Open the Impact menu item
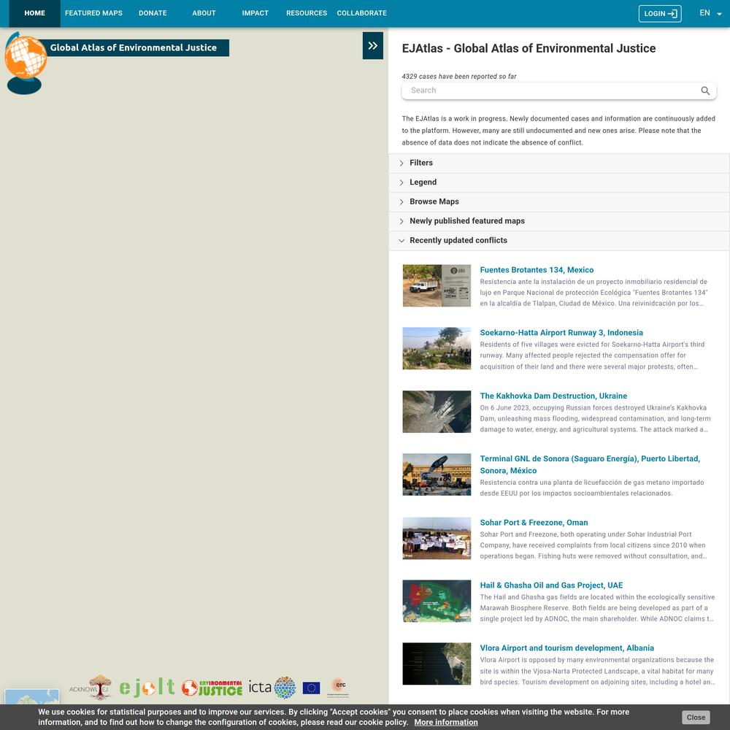The width and height of the screenshot is (730, 730). click(x=255, y=13)
